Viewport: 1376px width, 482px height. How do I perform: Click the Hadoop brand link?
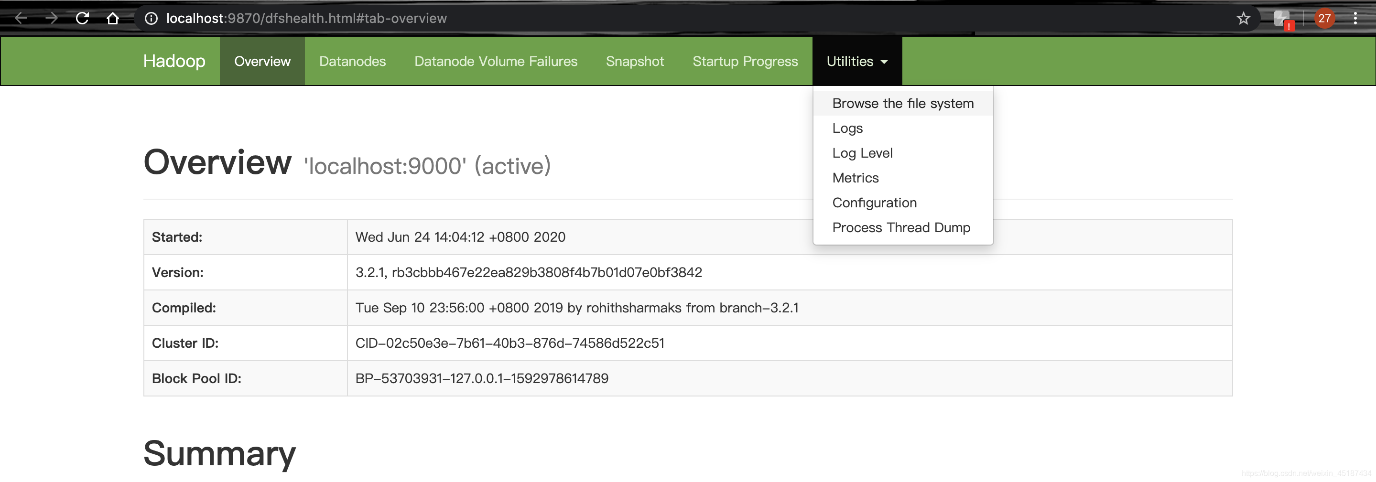click(x=174, y=61)
